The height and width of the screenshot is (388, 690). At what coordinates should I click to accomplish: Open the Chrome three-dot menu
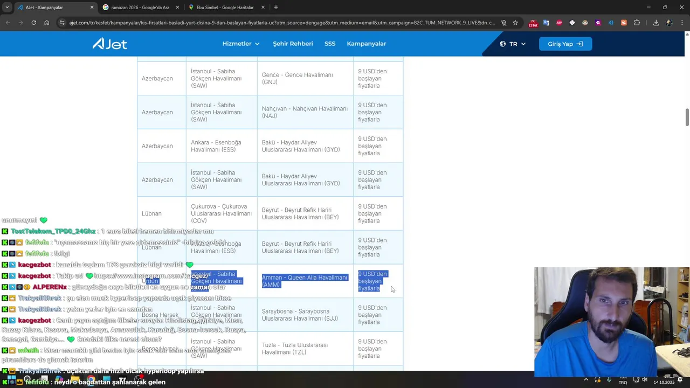[x=682, y=23]
